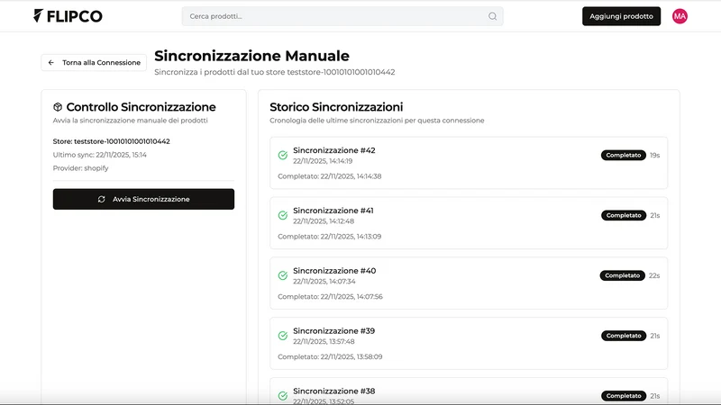The height and width of the screenshot is (405, 721).
Task: Select the Sincronizzazione #42 title
Action: pos(334,150)
